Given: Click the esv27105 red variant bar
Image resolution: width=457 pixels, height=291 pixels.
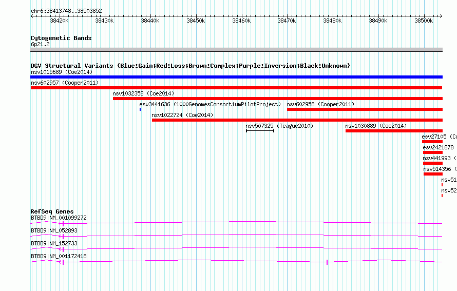Looking at the screenshot, I should [x=432, y=142].
